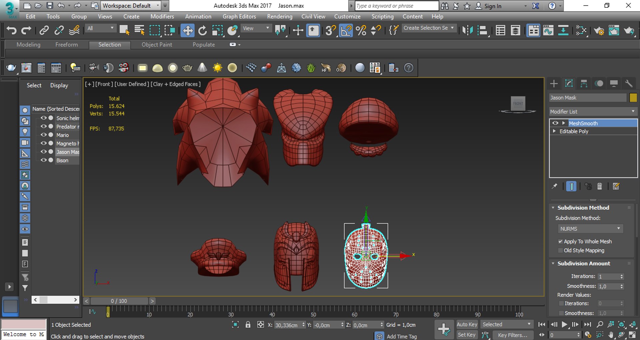Hide the Mario object in scene explorer
The height and width of the screenshot is (340, 640).
click(43, 135)
